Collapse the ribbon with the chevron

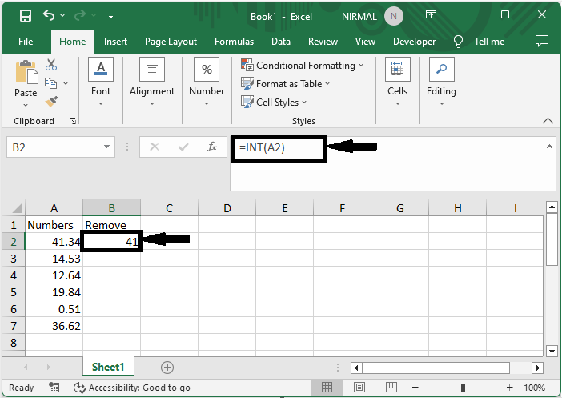548,121
